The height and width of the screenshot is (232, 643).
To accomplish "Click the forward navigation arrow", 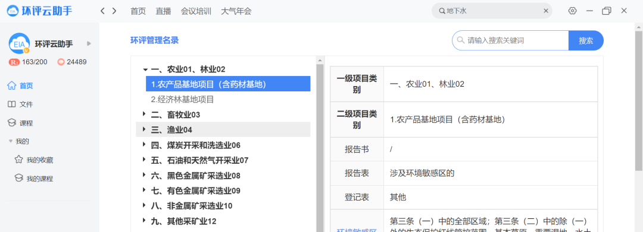I will point(114,11).
